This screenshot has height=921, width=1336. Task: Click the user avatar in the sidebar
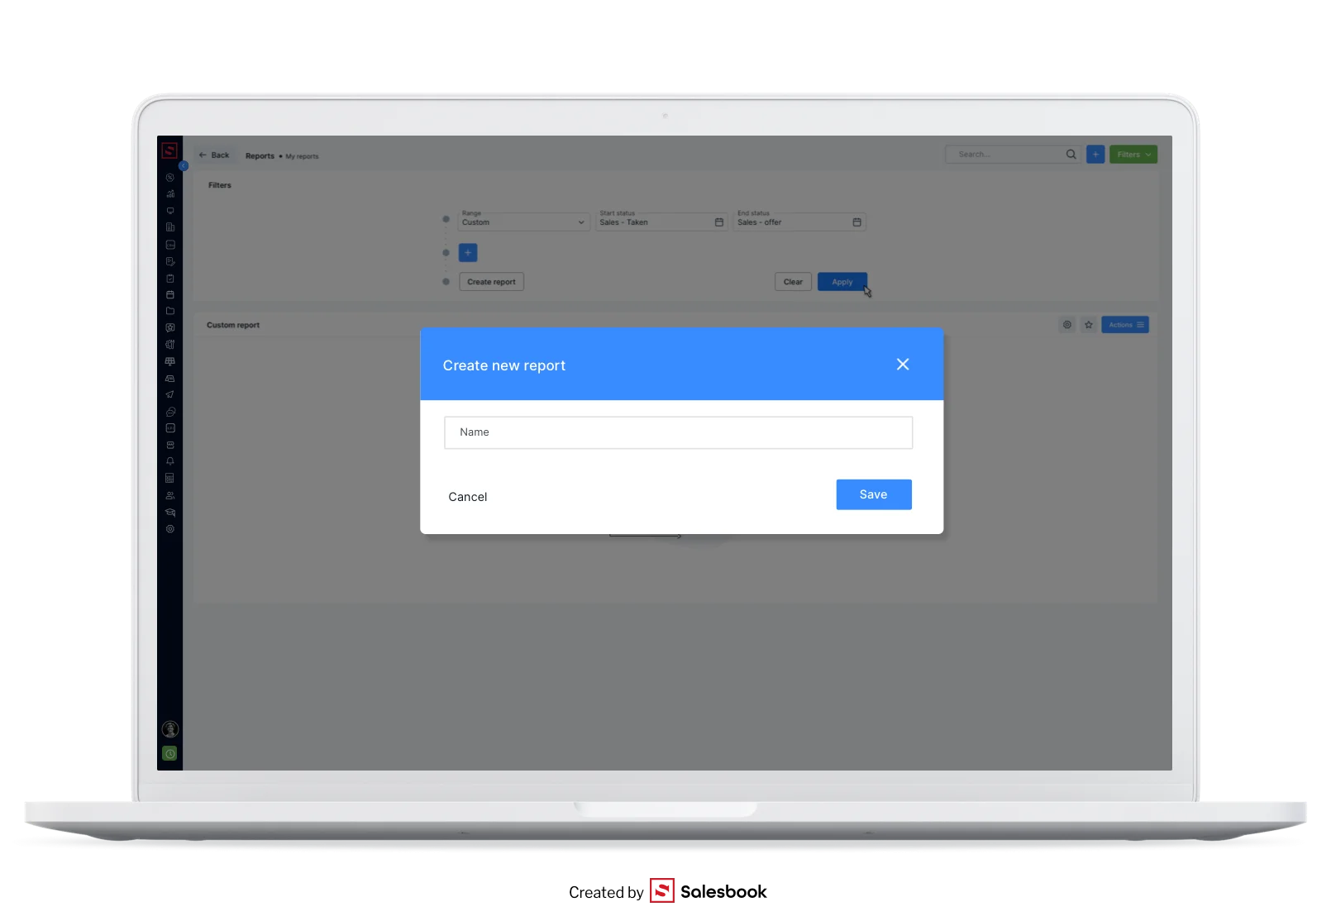tap(170, 729)
